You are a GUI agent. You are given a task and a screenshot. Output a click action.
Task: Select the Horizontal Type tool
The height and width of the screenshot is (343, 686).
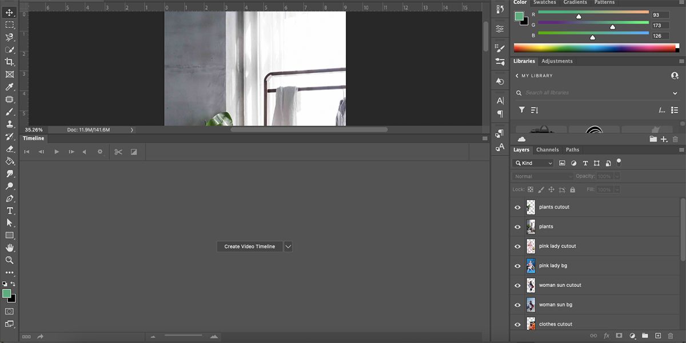pyautogui.click(x=10, y=211)
